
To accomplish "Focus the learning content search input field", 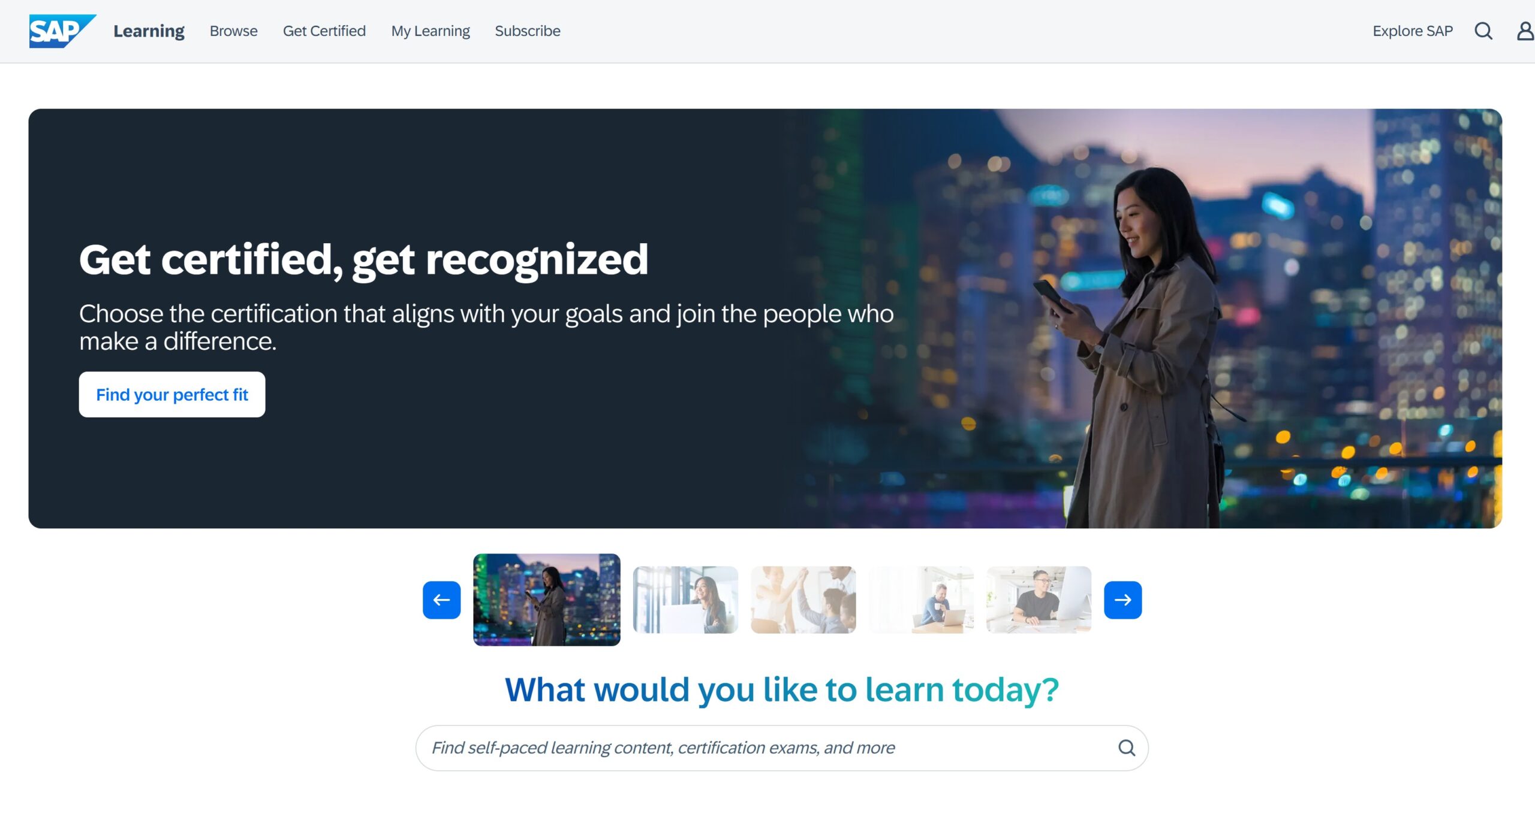I will pos(782,748).
